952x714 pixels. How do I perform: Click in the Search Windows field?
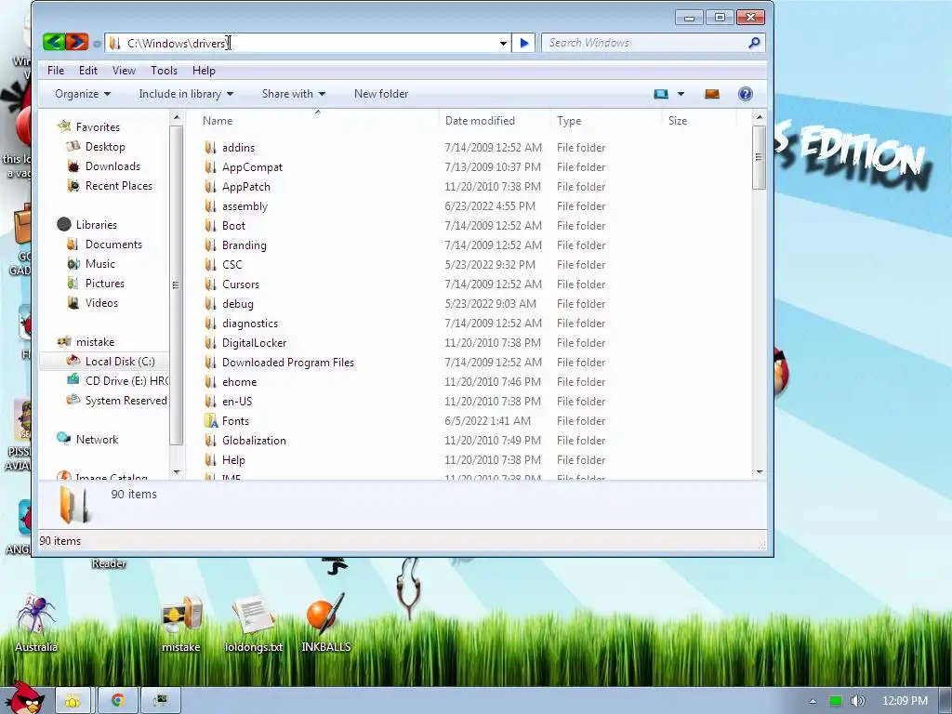click(x=643, y=43)
